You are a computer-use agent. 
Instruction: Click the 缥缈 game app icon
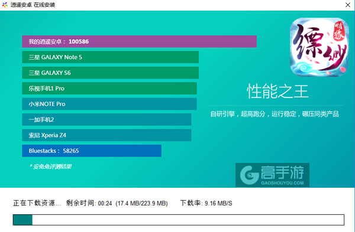tap(319, 47)
